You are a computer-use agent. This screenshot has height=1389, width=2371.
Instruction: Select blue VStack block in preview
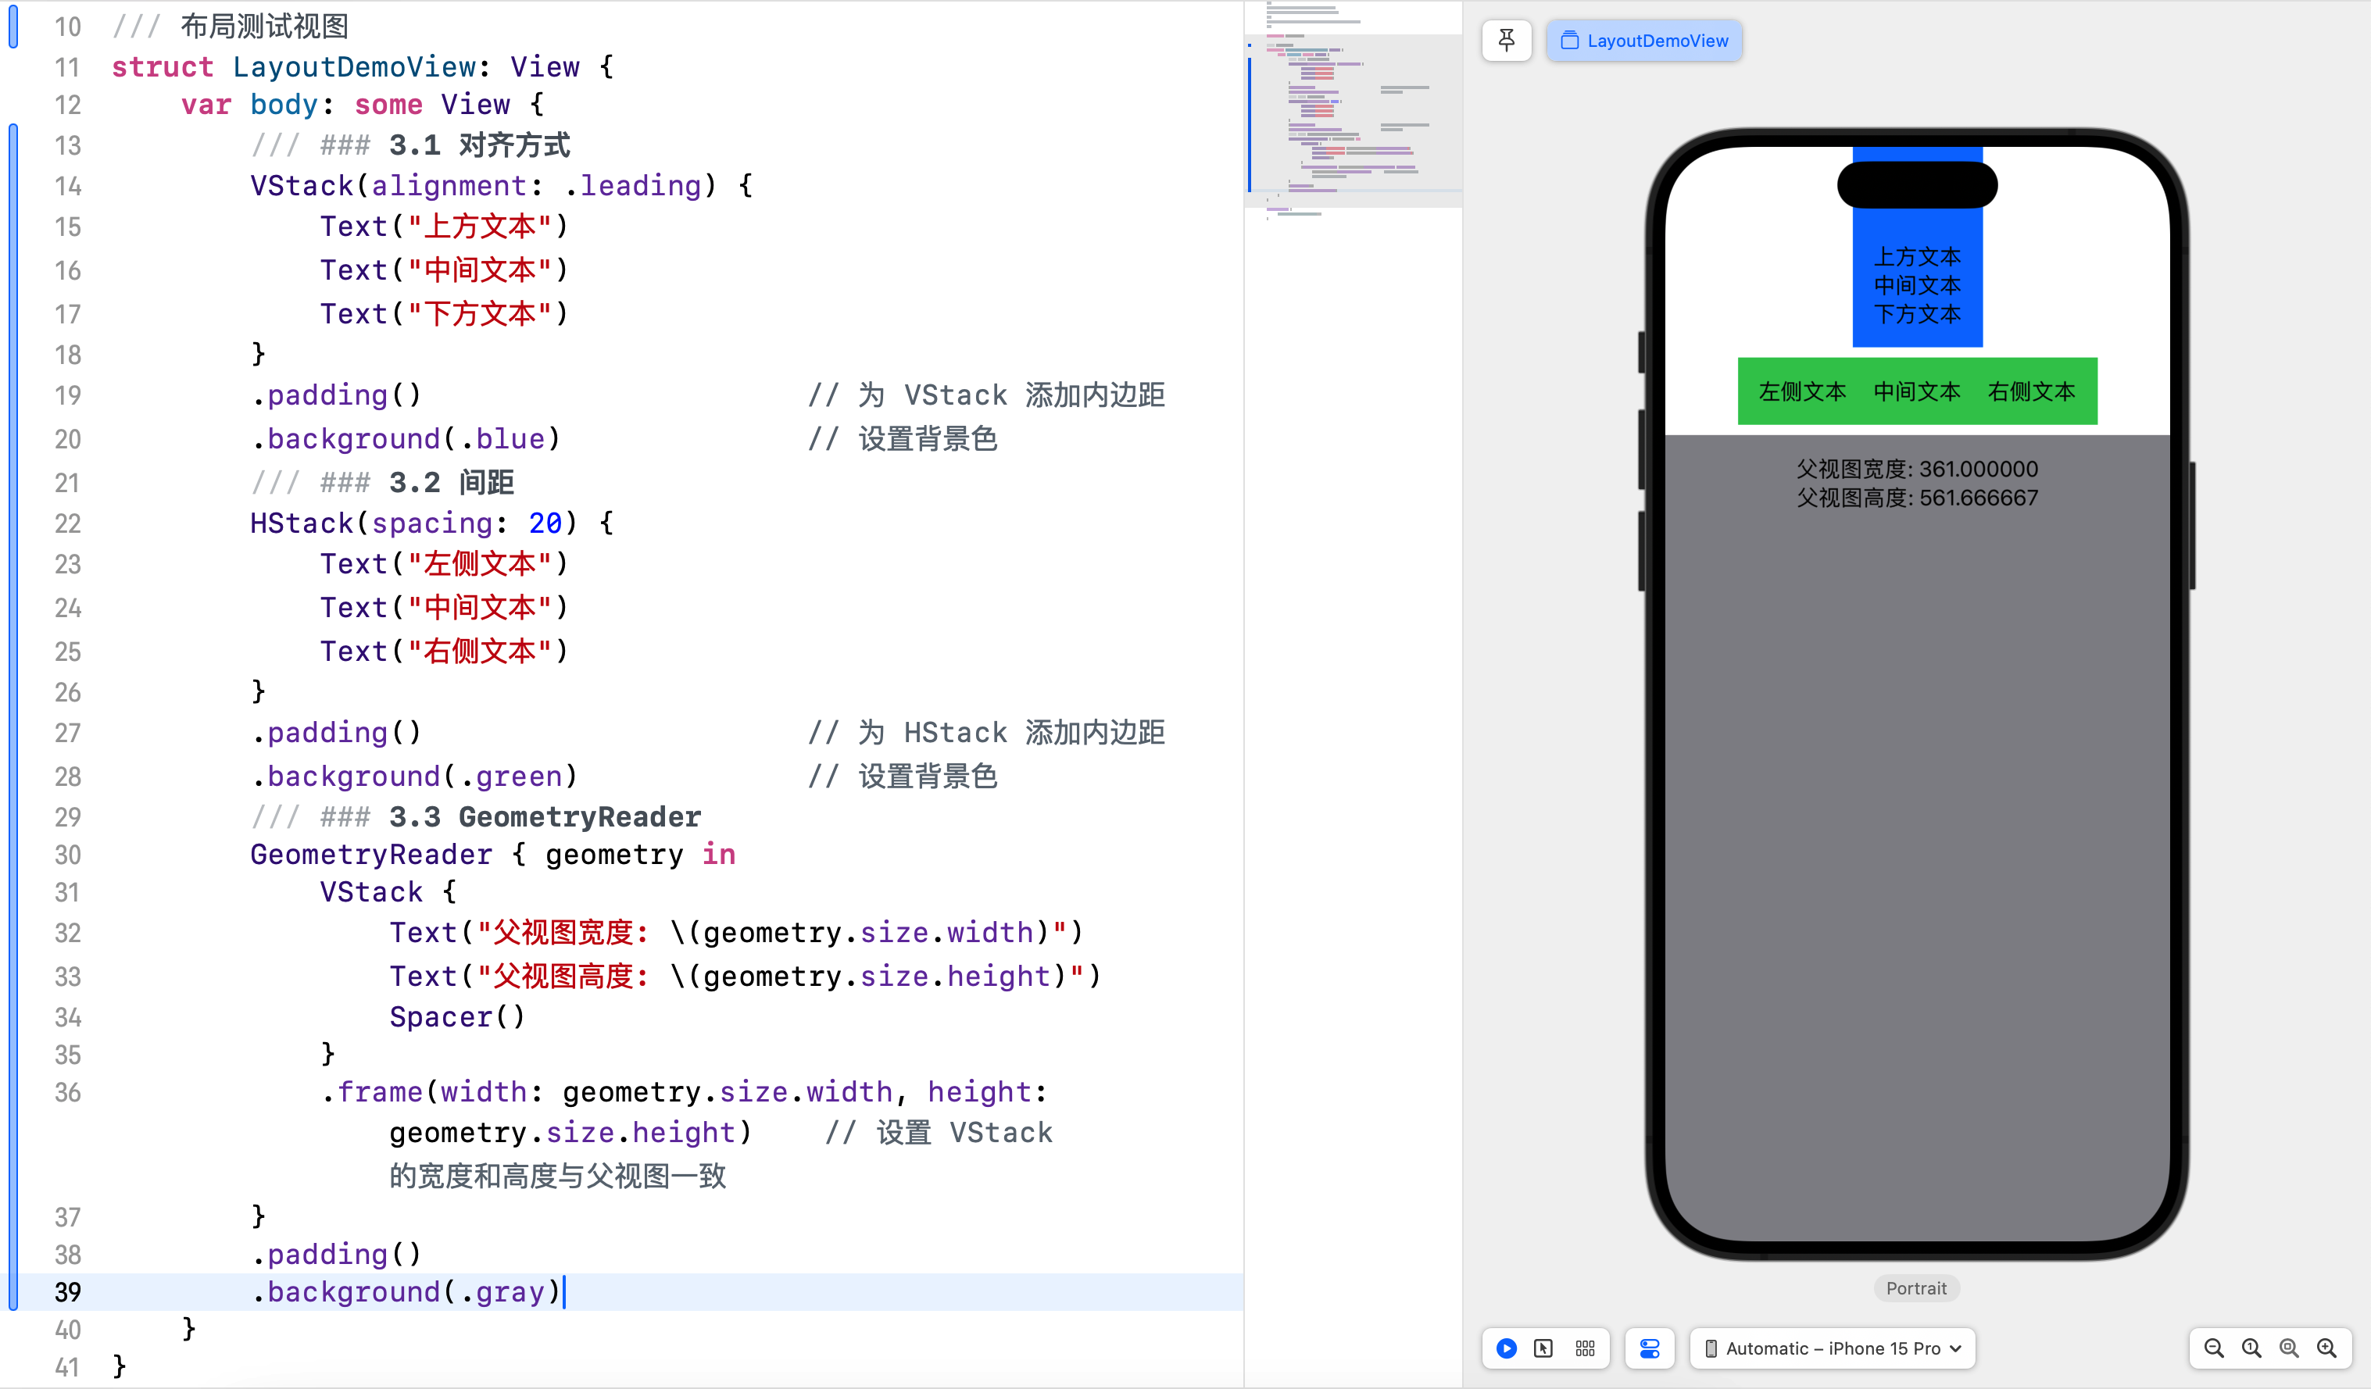point(1918,246)
